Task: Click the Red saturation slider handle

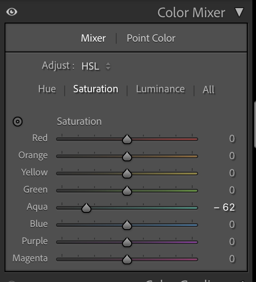Action: [127, 139]
